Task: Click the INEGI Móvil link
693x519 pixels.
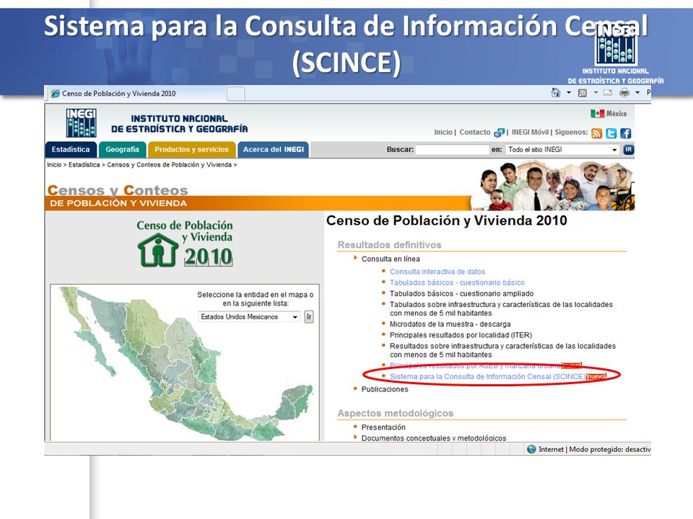Action: click(530, 132)
